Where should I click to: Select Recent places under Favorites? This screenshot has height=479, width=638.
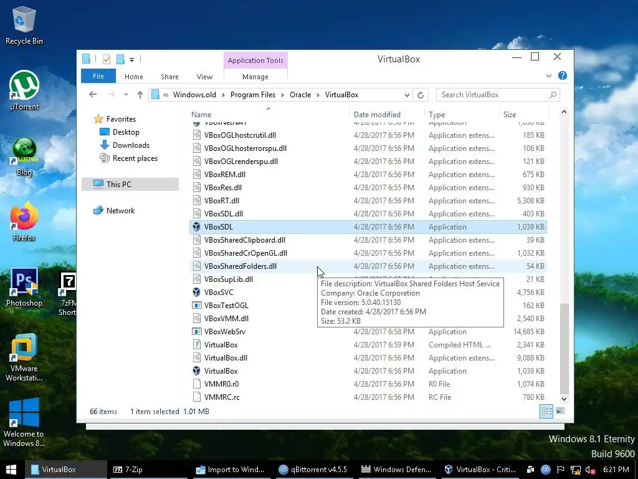tap(128, 158)
